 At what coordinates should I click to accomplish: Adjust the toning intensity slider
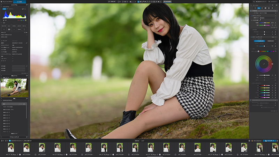[264, 46]
